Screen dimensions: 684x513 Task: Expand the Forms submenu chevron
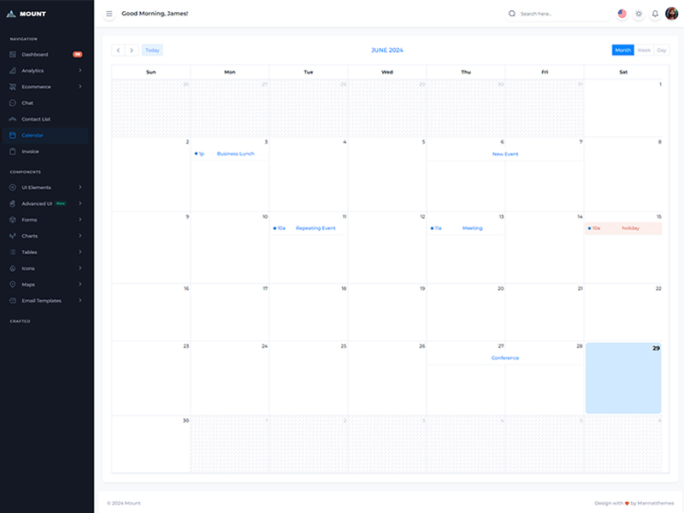coord(80,220)
